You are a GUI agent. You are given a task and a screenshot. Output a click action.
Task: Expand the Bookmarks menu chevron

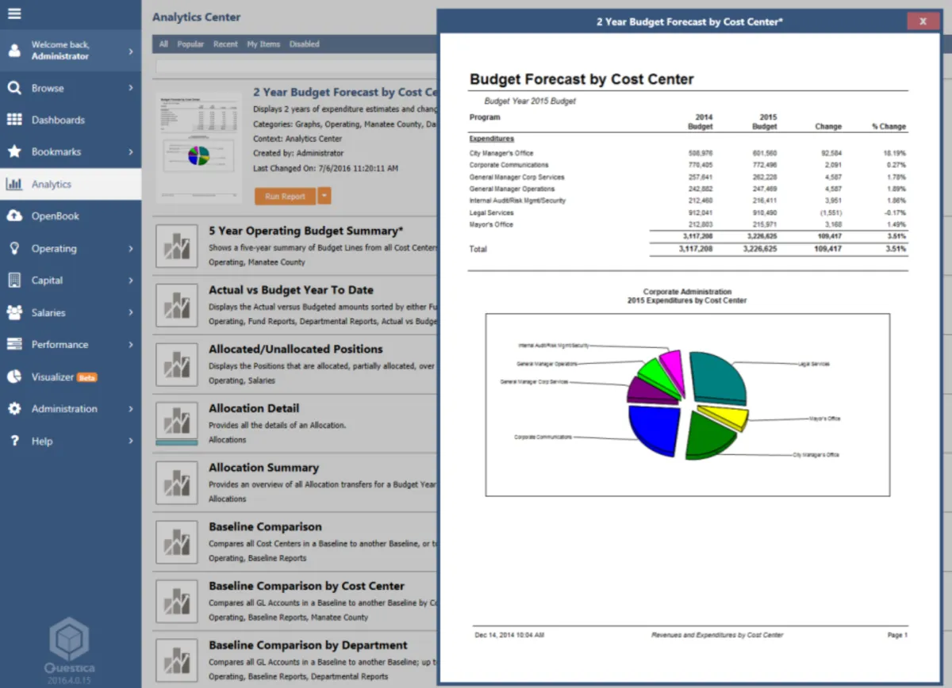click(x=131, y=151)
